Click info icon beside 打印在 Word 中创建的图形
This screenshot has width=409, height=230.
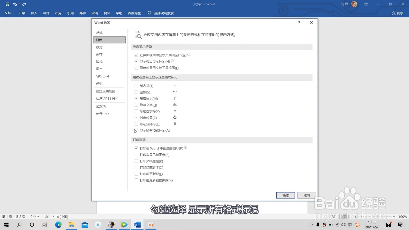[185, 147]
